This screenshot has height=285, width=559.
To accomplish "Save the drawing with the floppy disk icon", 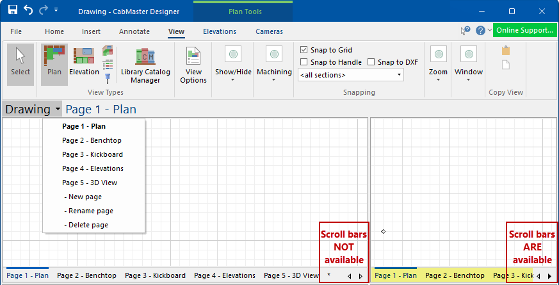I will point(13,10).
